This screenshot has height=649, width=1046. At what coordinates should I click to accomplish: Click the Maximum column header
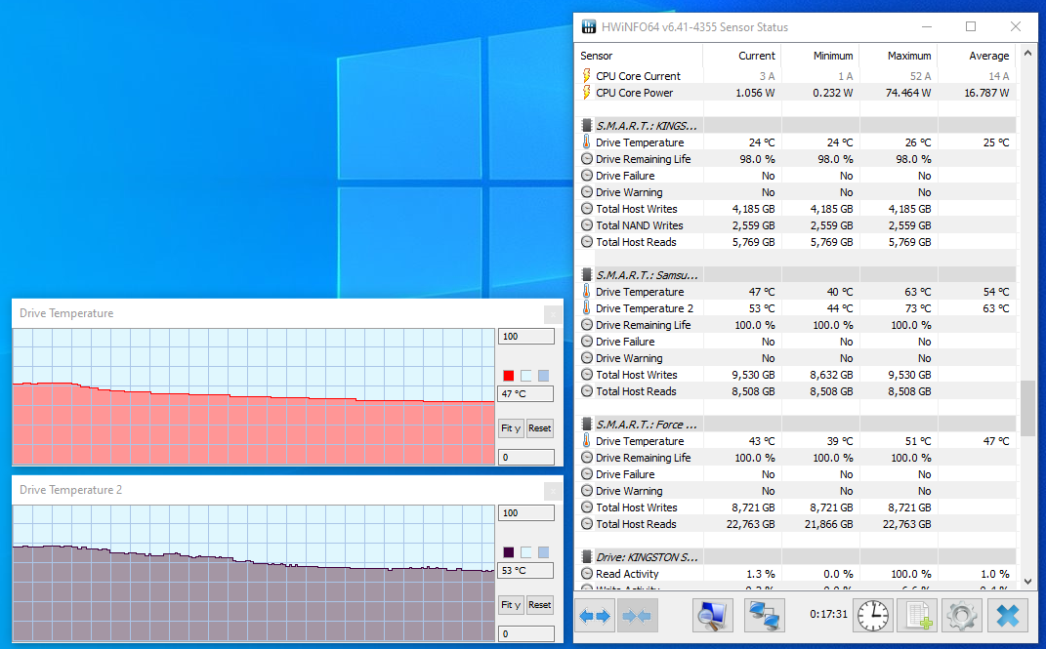pyautogui.click(x=898, y=56)
